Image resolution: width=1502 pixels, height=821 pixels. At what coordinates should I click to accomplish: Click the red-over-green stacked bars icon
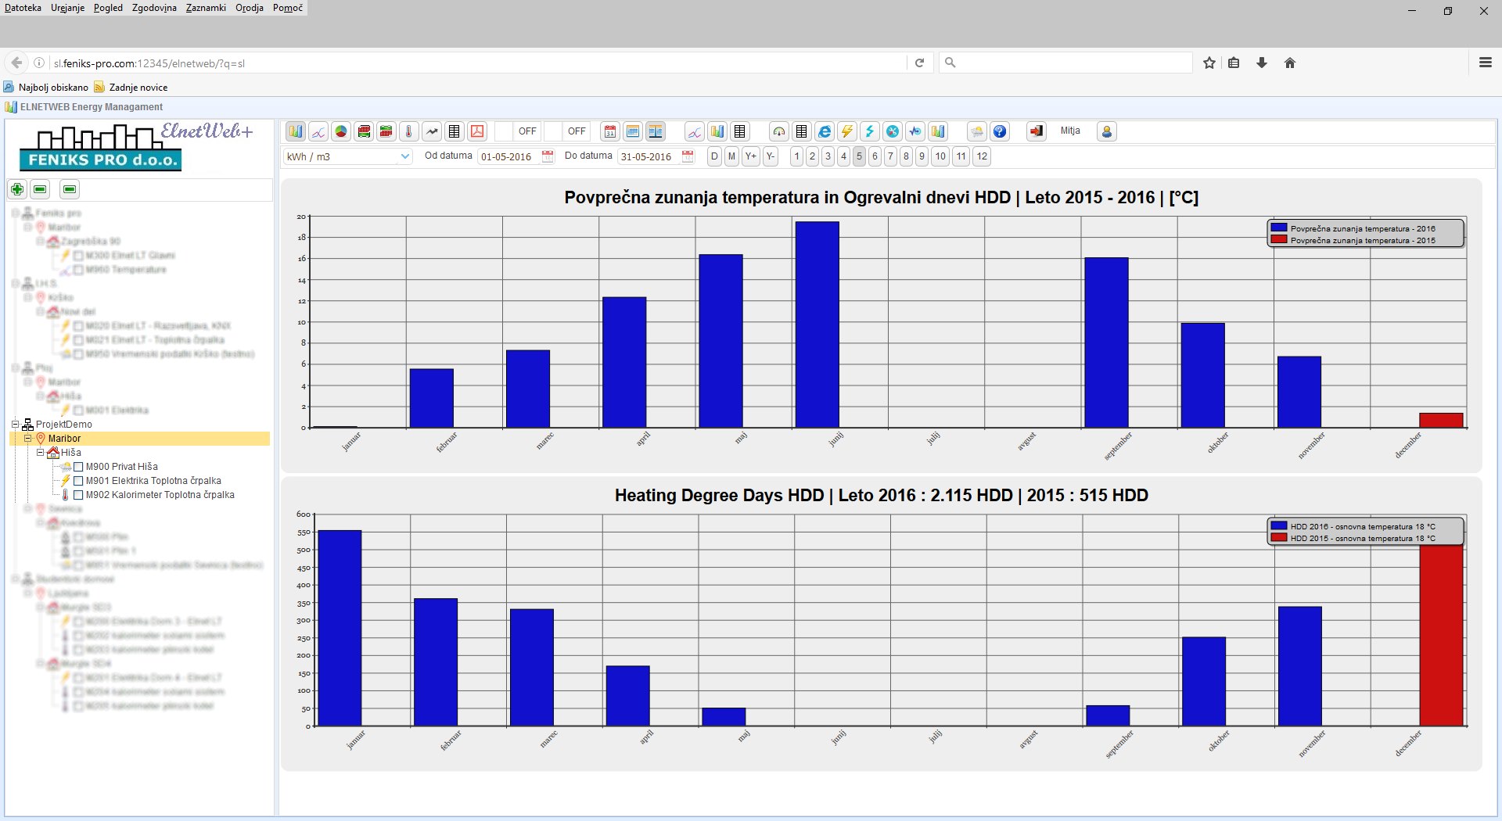pyautogui.click(x=364, y=131)
